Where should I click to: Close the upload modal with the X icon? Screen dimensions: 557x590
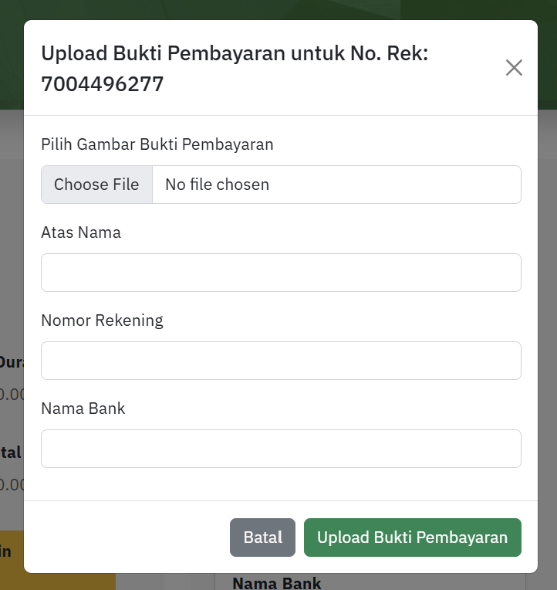pyautogui.click(x=514, y=68)
